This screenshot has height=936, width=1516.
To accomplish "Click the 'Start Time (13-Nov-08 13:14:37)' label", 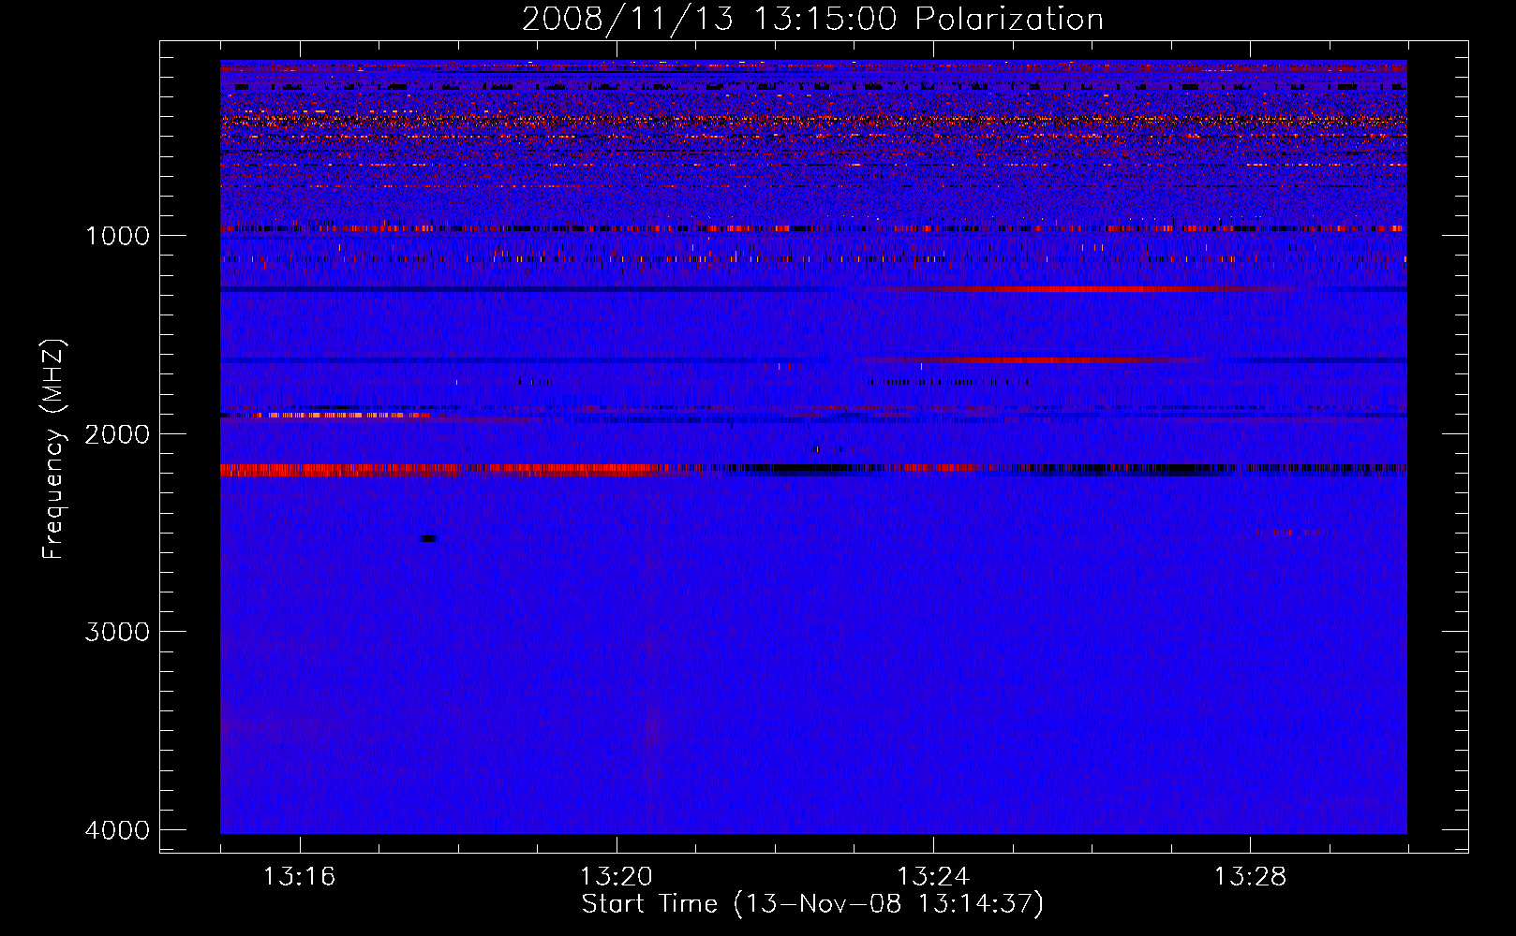I will point(812,904).
